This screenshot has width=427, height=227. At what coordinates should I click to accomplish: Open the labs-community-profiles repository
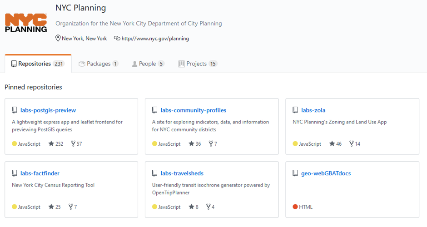tap(194, 110)
